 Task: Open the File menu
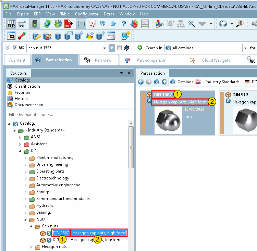8,14
